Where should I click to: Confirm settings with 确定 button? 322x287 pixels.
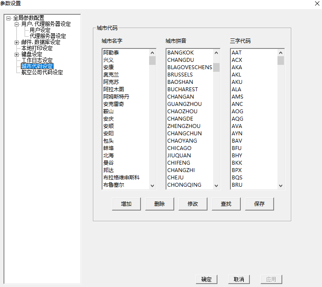pos(207,279)
